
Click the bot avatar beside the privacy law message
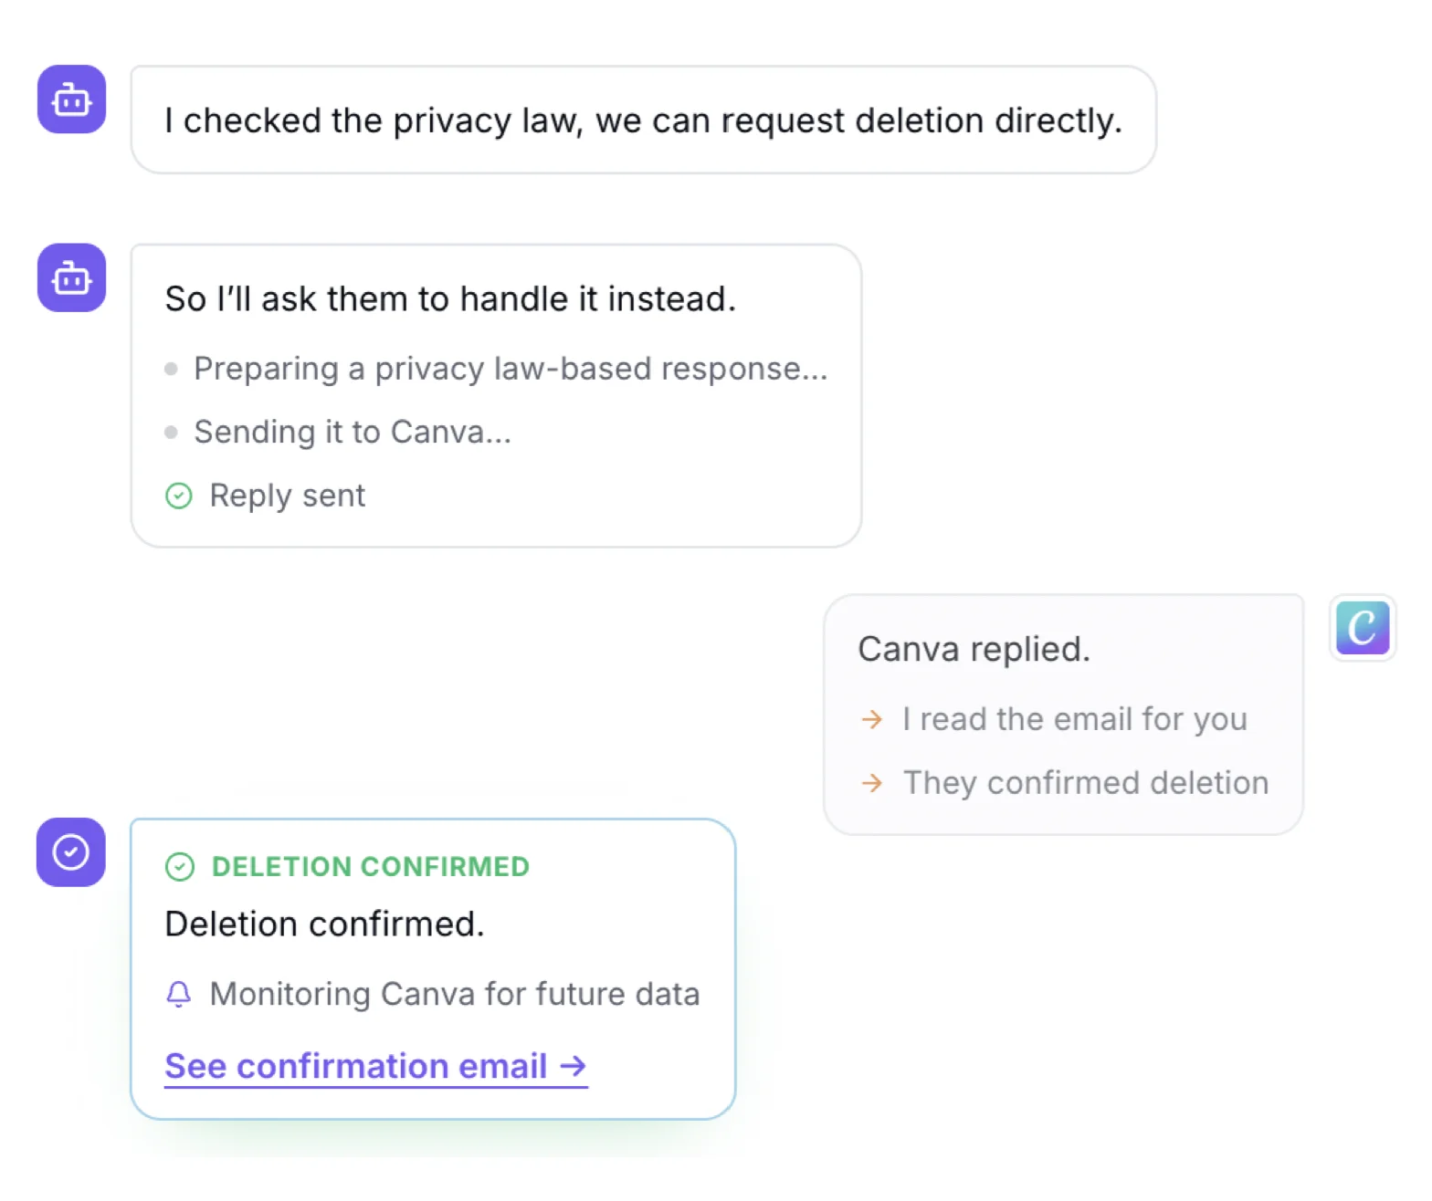tap(71, 99)
